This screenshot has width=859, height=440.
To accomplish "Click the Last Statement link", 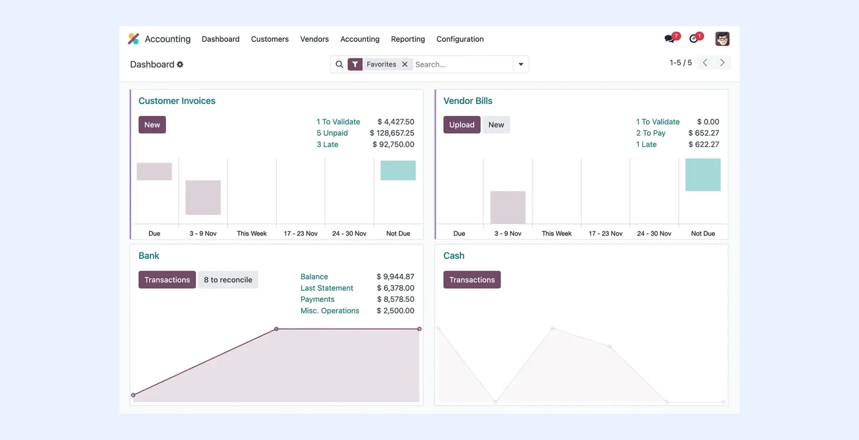I will click(327, 288).
